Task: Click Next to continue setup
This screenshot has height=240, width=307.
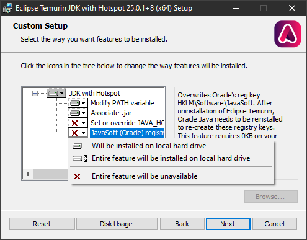Action: [x=228, y=224]
